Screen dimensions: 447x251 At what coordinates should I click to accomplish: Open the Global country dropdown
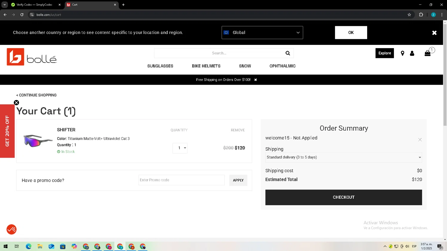[262, 32]
